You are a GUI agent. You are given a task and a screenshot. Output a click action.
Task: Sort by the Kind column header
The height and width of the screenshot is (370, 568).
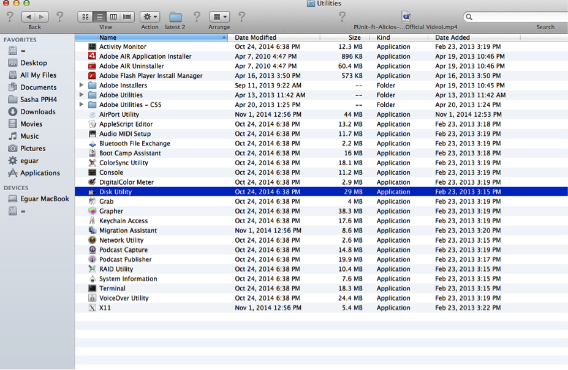coord(398,37)
